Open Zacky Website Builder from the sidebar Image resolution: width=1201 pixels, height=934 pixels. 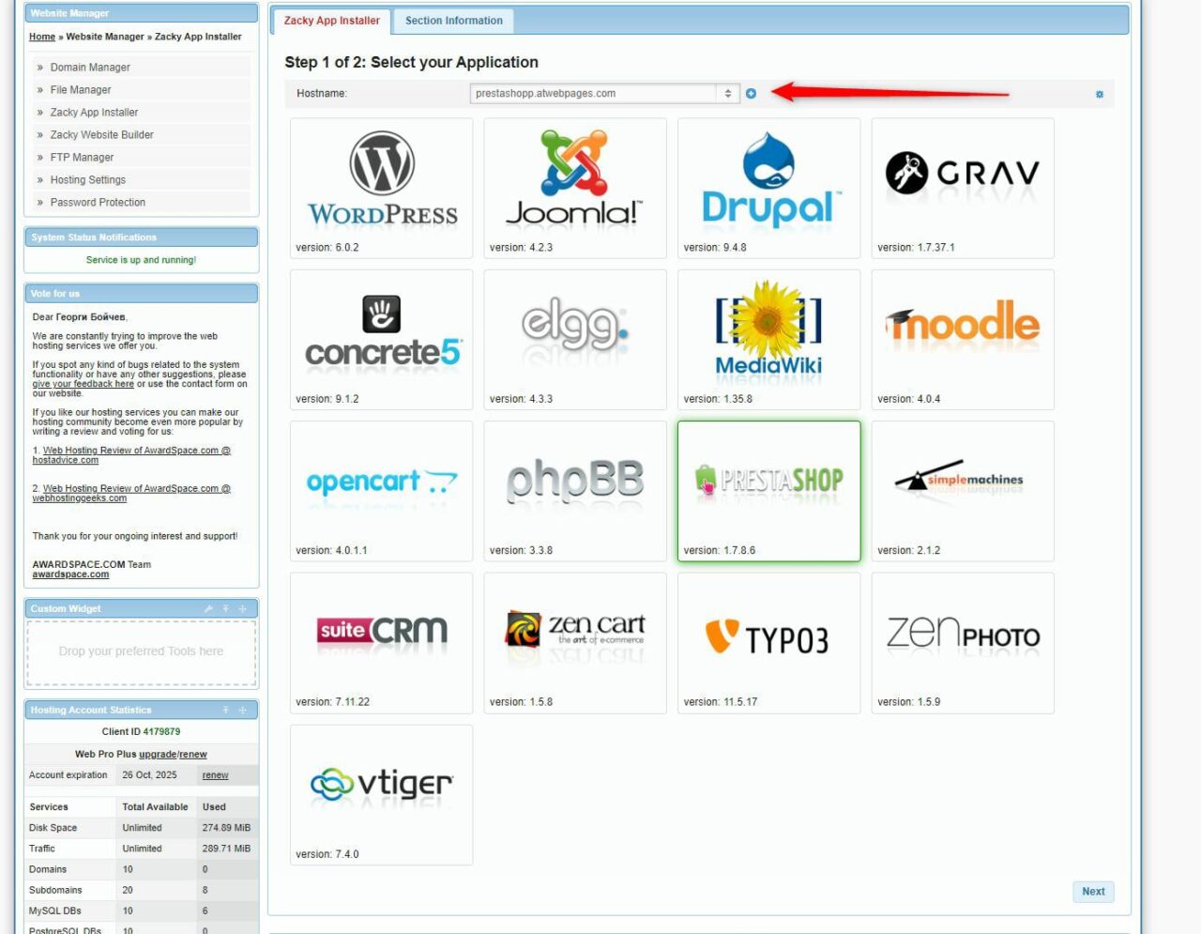[x=102, y=134]
